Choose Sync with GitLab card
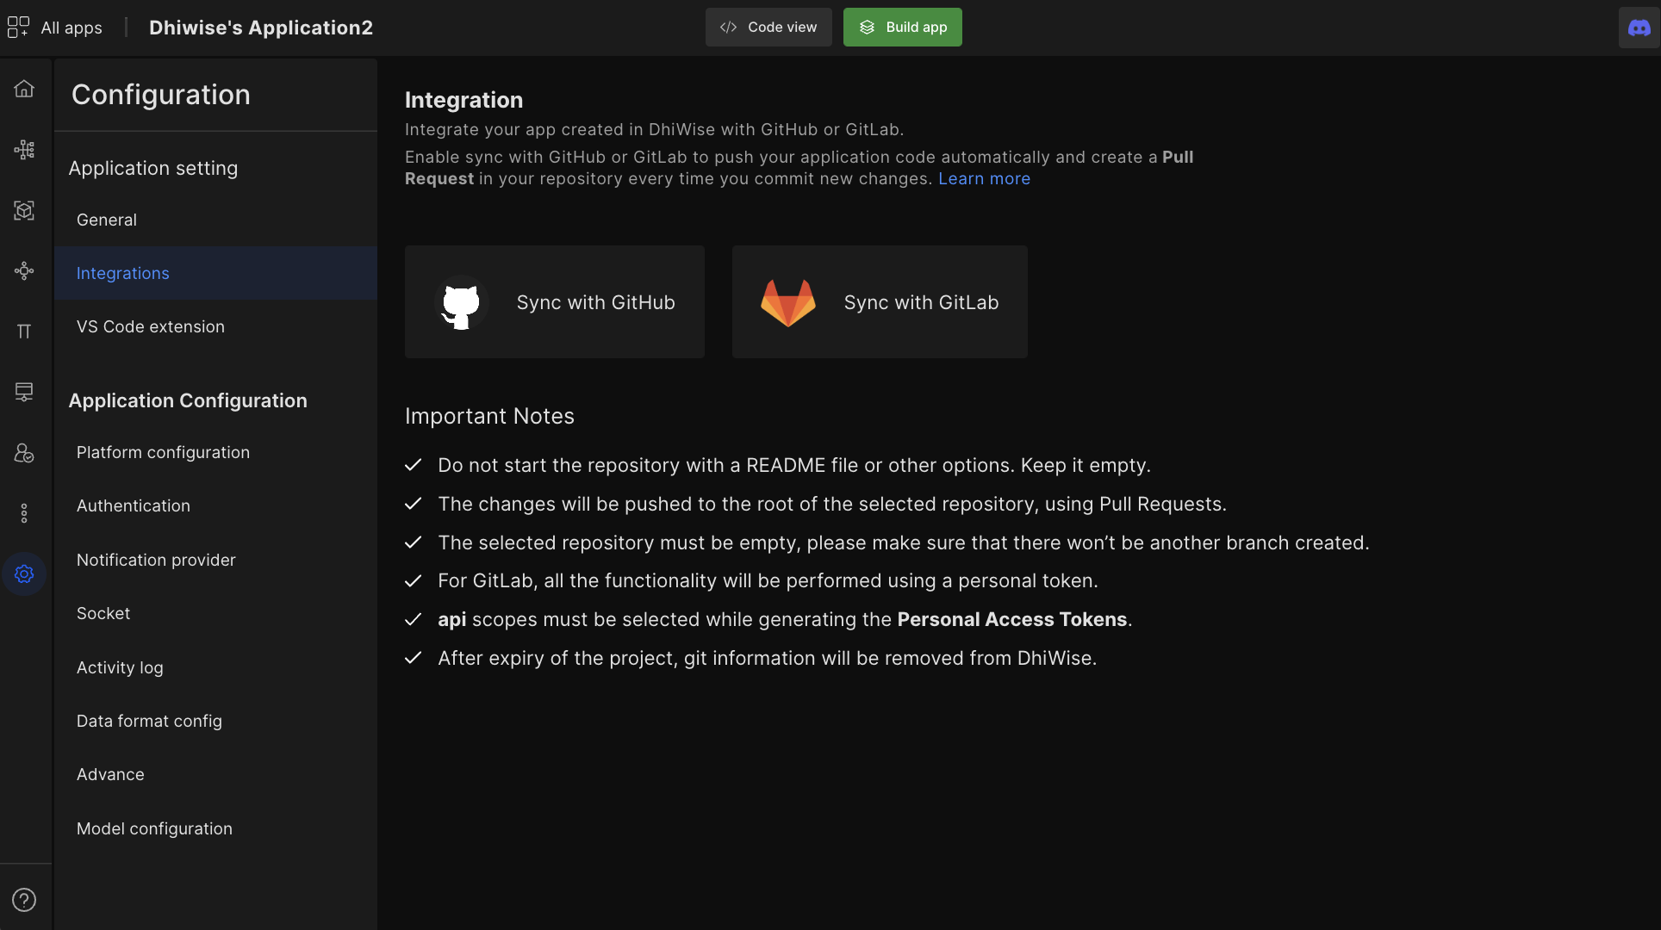Image resolution: width=1661 pixels, height=930 pixels. 880,302
